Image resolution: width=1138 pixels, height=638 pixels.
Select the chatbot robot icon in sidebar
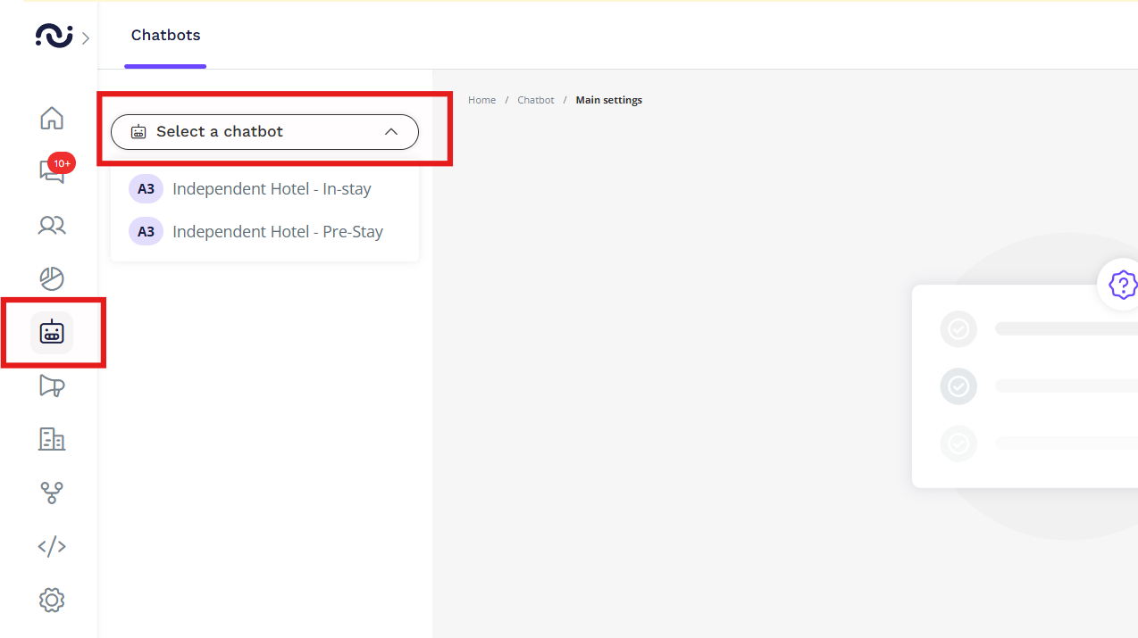52,333
